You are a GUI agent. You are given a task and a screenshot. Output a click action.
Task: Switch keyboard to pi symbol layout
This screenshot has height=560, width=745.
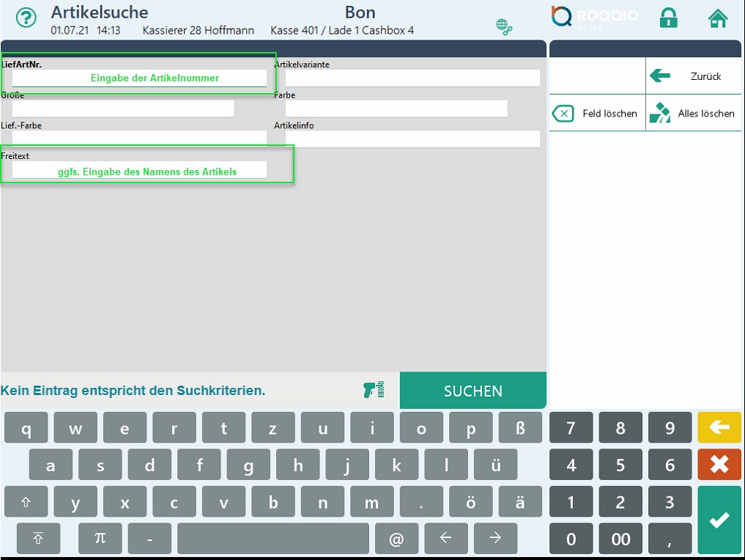pyautogui.click(x=100, y=539)
